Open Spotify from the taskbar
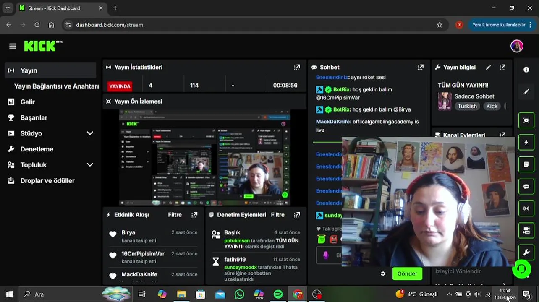 [278, 294]
